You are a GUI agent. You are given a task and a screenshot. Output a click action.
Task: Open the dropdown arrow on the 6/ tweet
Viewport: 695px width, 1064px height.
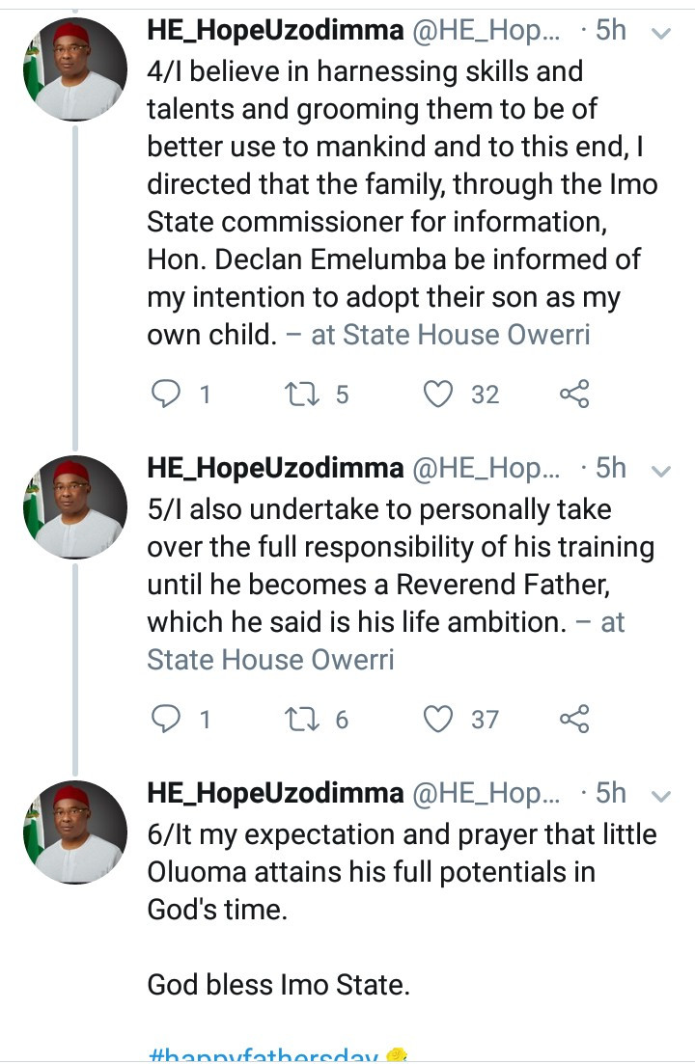tap(661, 796)
